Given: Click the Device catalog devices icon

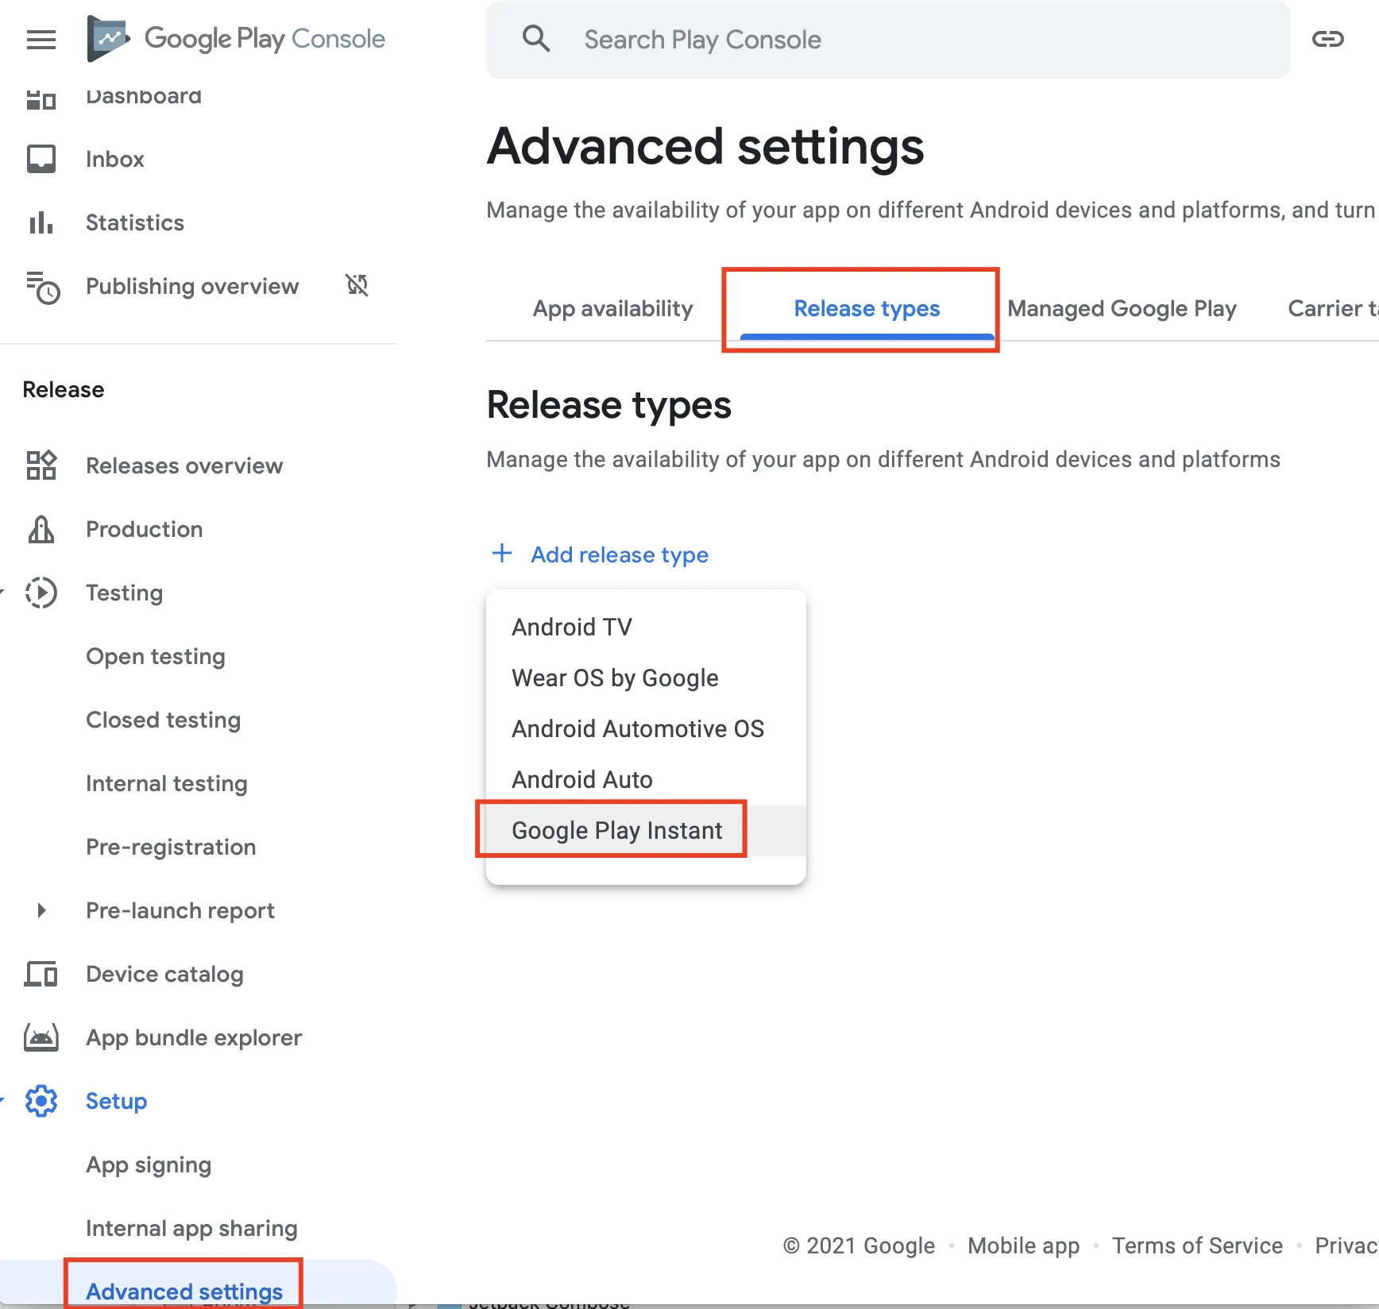Looking at the screenshot, I should pyautogui.click(x=41, y=974).
